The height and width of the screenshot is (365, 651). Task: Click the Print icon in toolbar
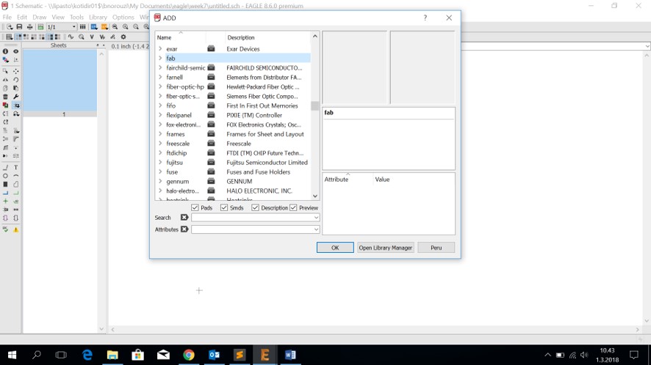click(30, 27)
